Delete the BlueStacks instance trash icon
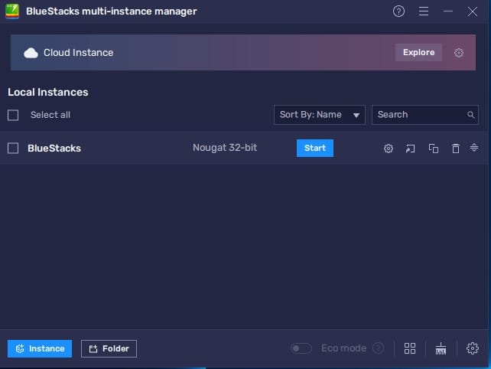 click(456, 149)
